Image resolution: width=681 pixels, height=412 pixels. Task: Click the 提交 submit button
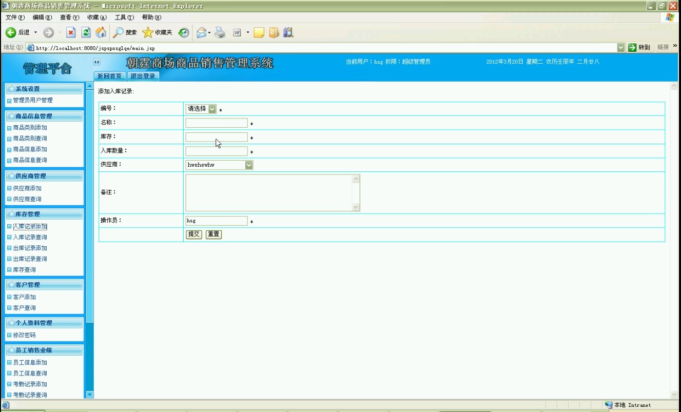pos(193,234)
